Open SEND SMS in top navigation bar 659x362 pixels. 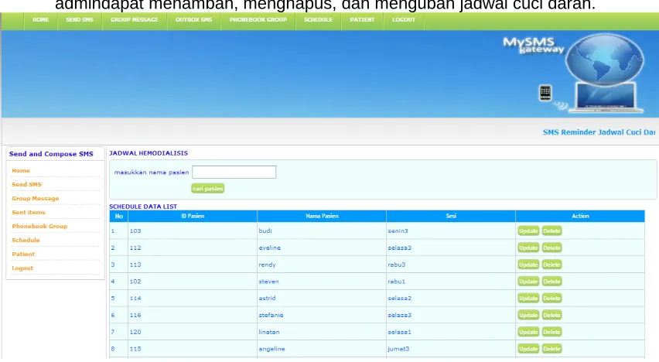click(80, 20)
